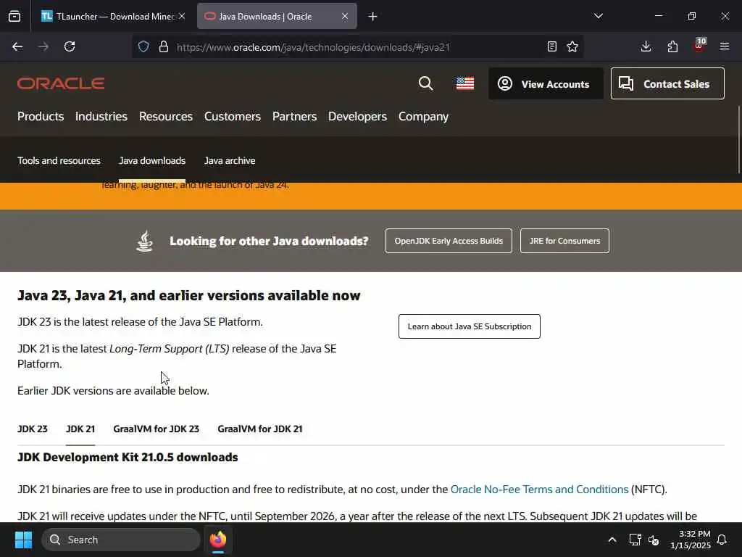This screenshot has height=557, width=742.
Task: Open Oracle site search magnifier
Action: (x=426, y=83)
